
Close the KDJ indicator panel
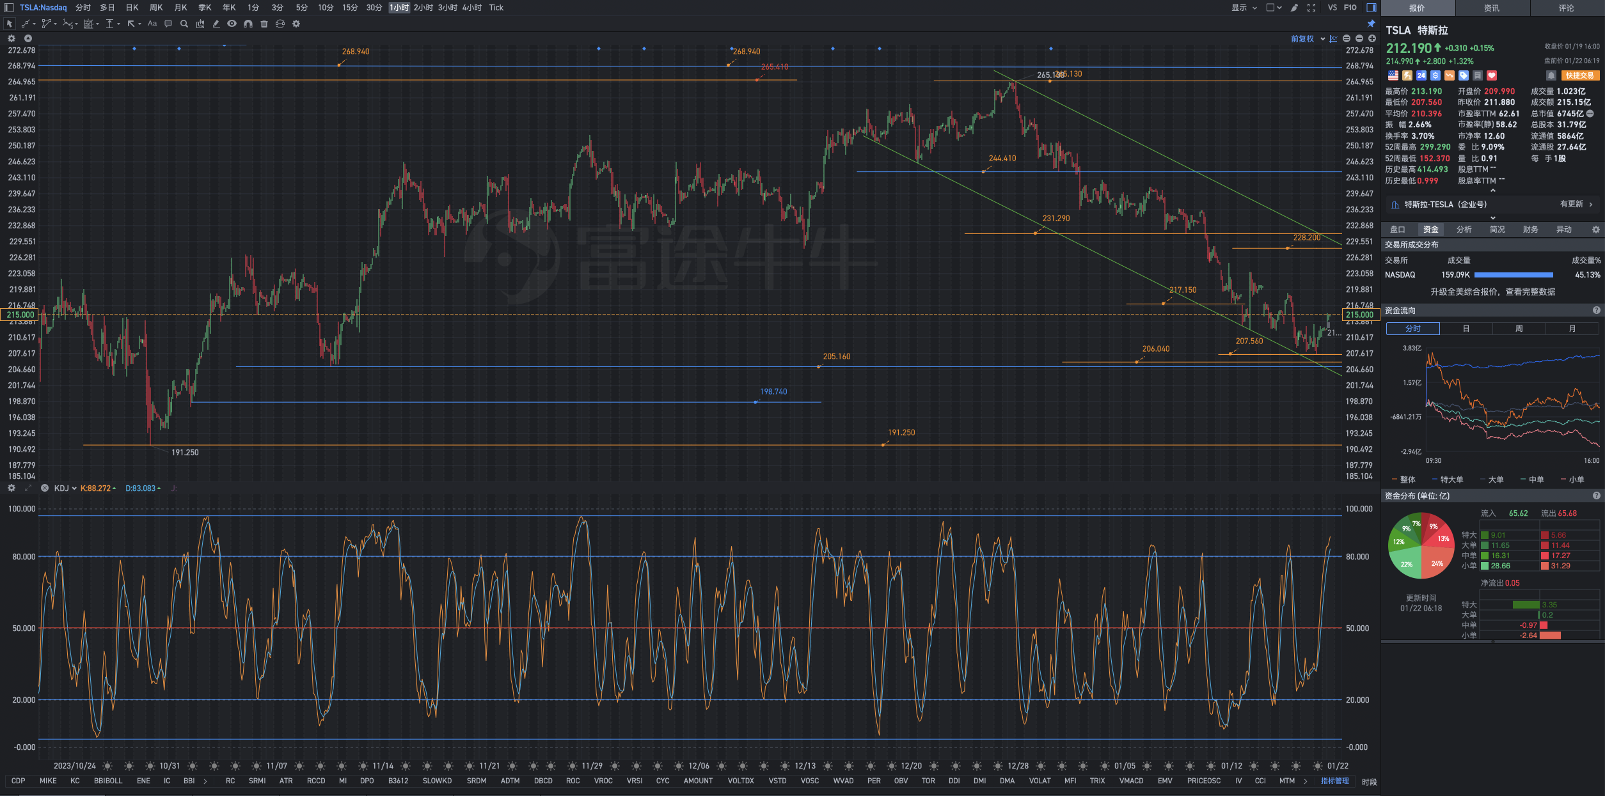45,488
